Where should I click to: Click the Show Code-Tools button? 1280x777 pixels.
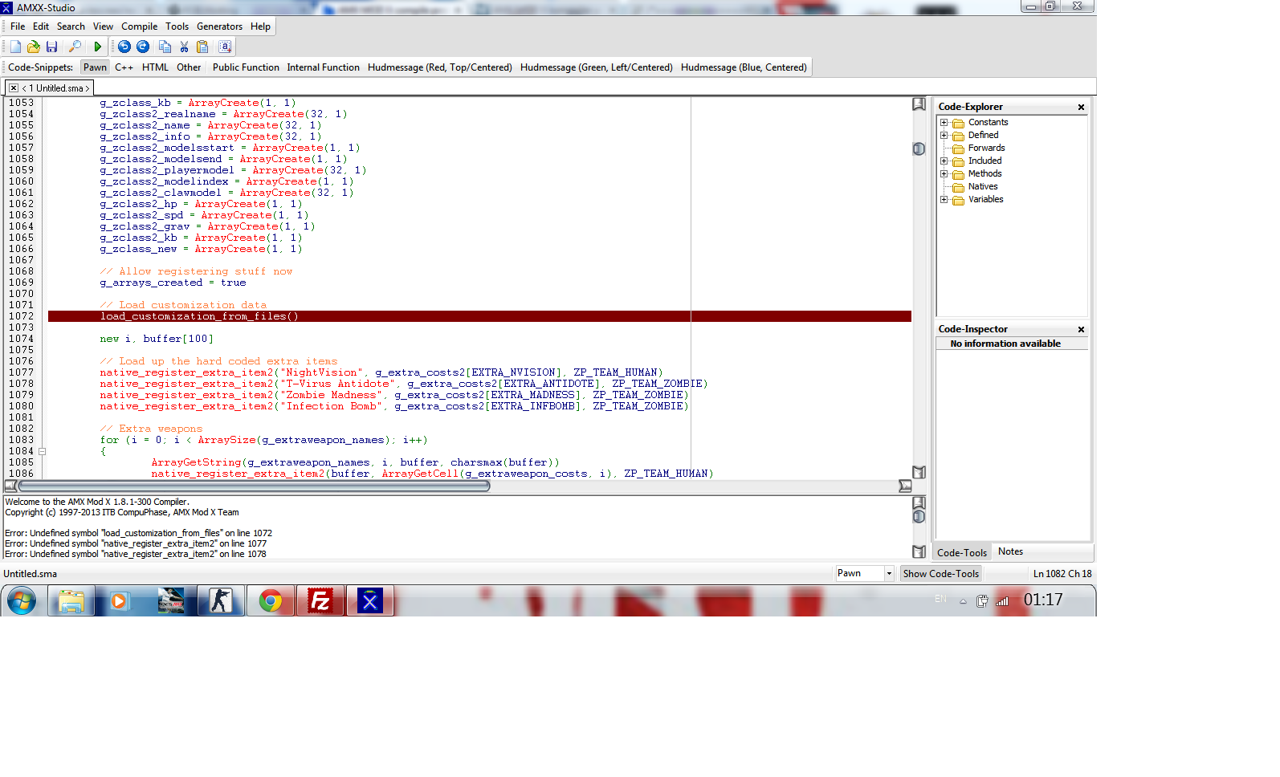click(x=940, y=573)
